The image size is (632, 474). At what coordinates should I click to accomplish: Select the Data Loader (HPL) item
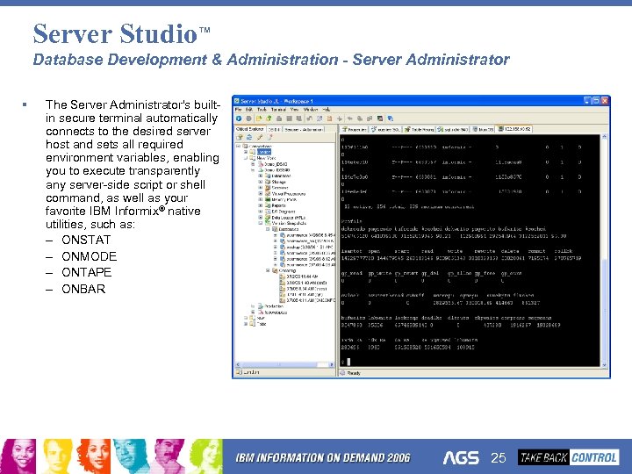point(287,218)
